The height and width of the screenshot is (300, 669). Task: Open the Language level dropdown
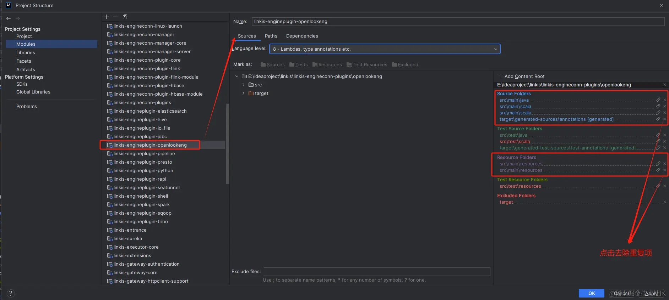click(385, 49)
